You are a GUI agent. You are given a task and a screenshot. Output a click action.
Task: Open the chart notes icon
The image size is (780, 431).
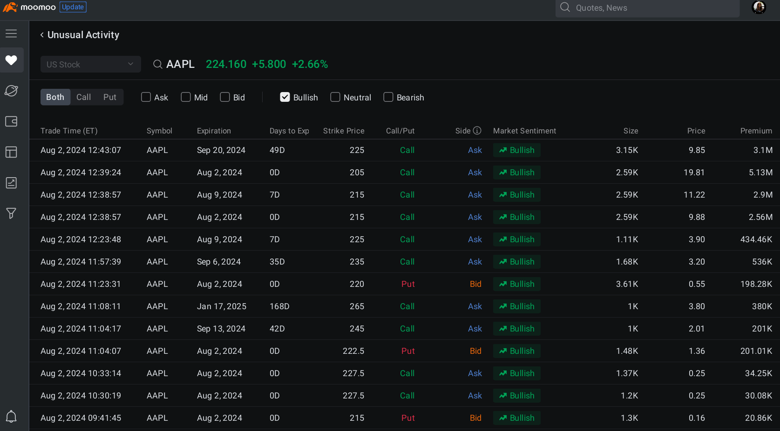(11, 183)
